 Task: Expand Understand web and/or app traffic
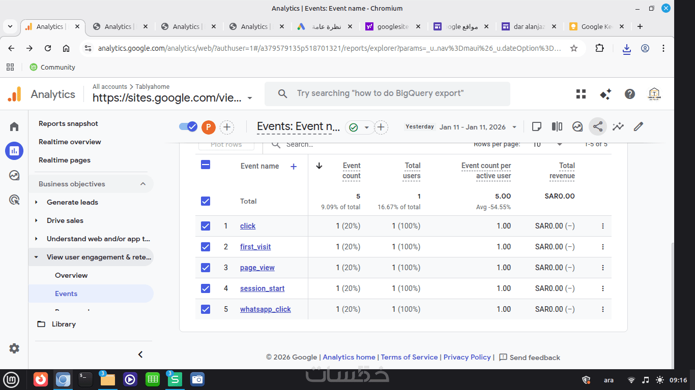click(36, 239)
